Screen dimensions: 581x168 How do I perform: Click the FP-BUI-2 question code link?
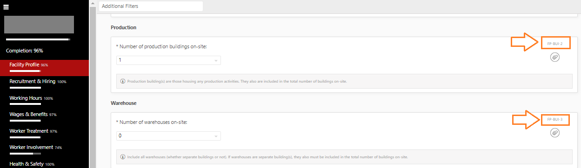click(555, 44)
